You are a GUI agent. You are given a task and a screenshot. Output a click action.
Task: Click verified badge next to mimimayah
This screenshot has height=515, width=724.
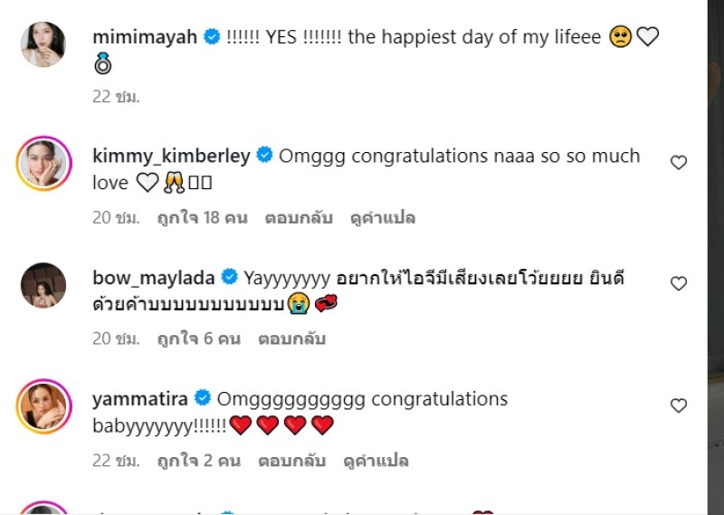213,37
